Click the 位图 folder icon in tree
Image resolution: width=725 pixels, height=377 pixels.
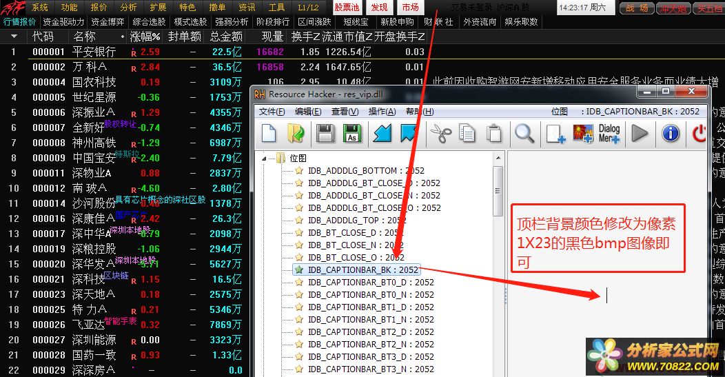(x=280, y=159)
